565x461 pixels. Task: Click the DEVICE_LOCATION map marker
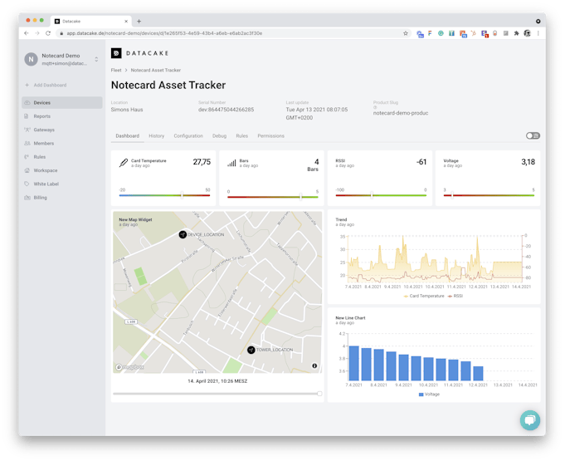[183, 235]
